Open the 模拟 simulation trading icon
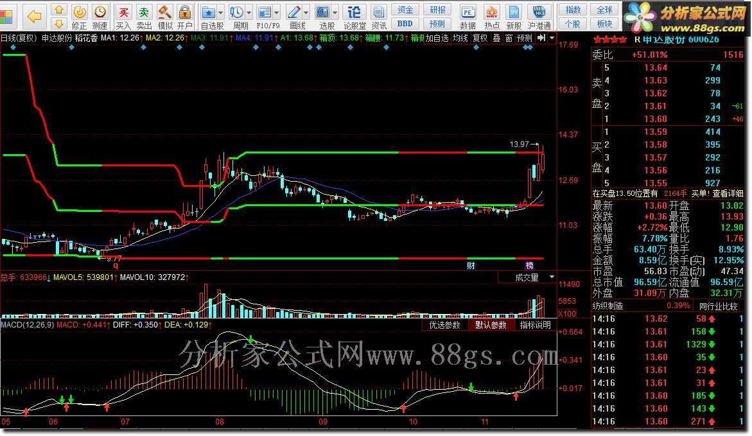Image resolution: width=752 pixels, height=436 pixels. [165, 17]
